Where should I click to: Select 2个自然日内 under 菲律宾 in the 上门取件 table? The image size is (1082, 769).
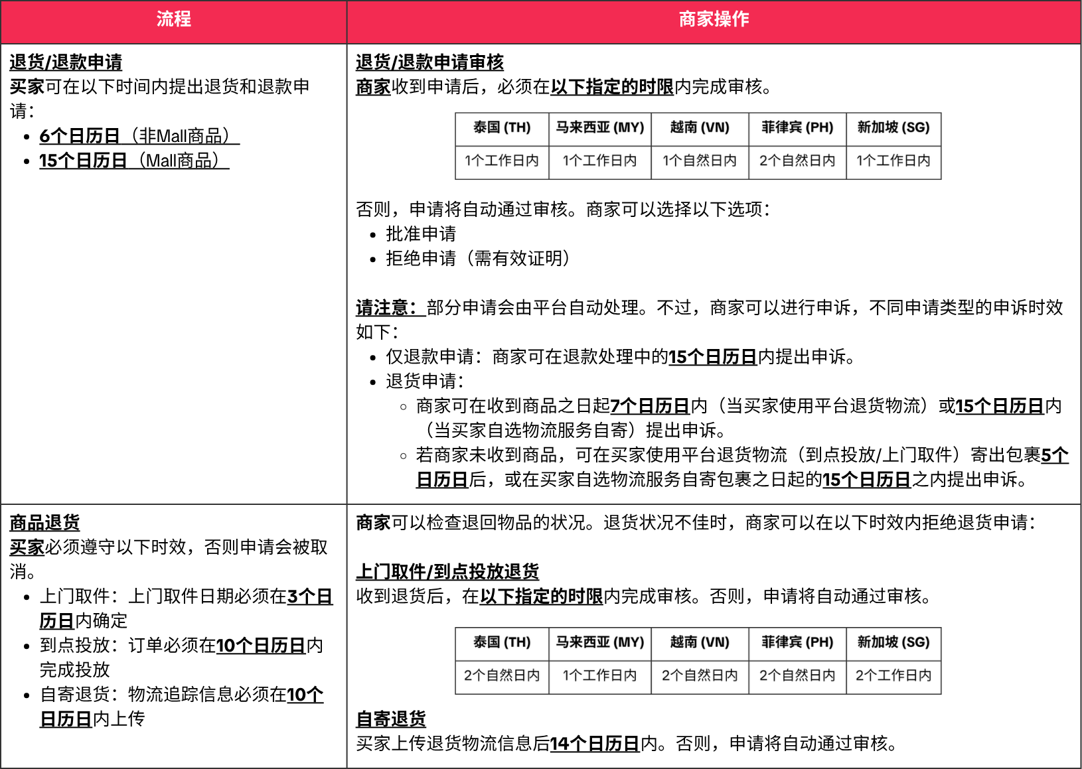coord(797,676)
